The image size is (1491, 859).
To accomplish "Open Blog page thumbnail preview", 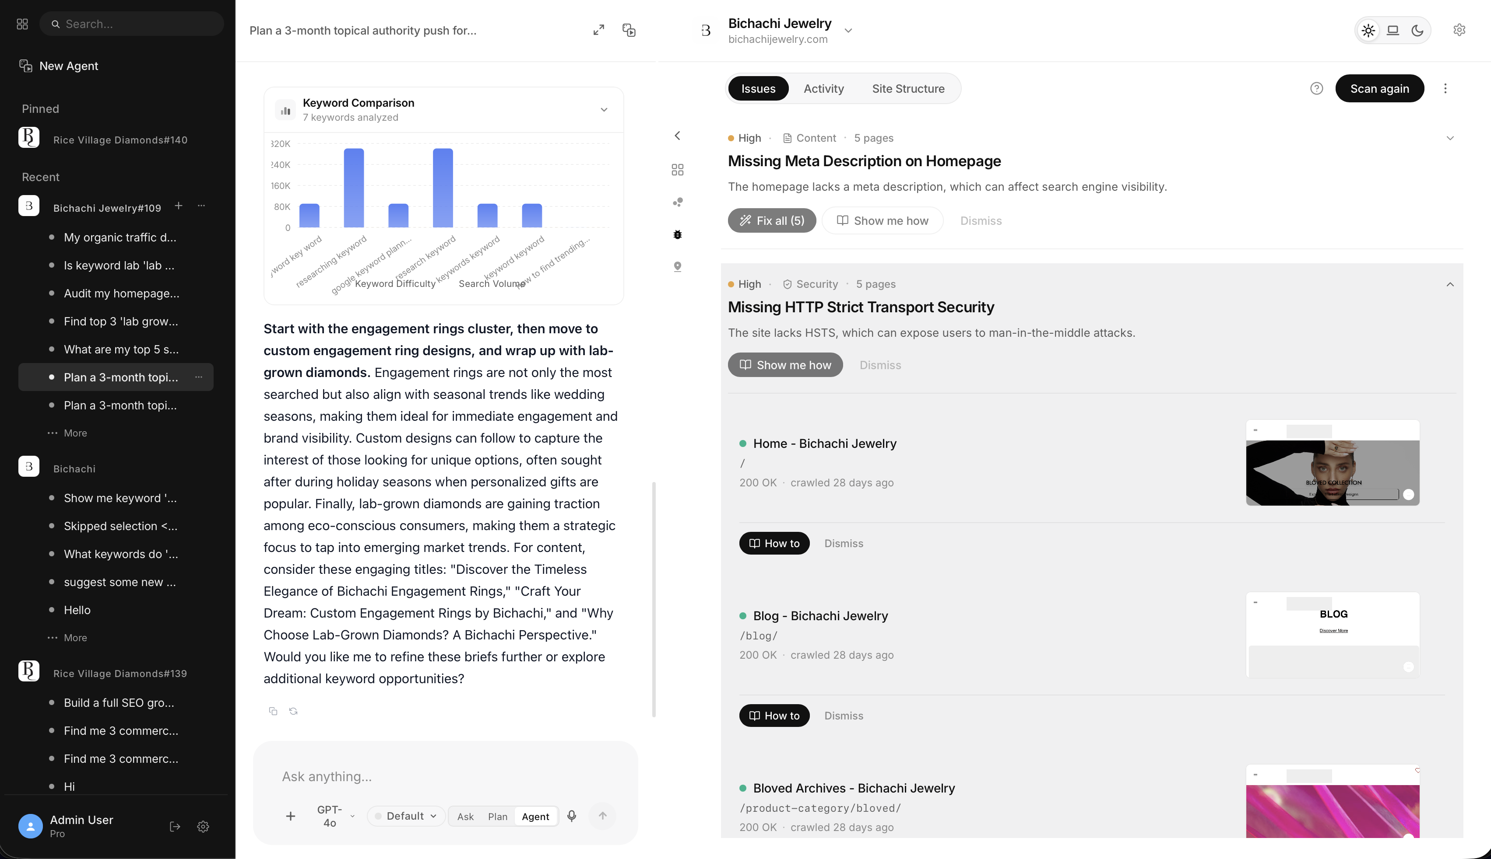I will pyautogui.click(x=1333, y=635).
